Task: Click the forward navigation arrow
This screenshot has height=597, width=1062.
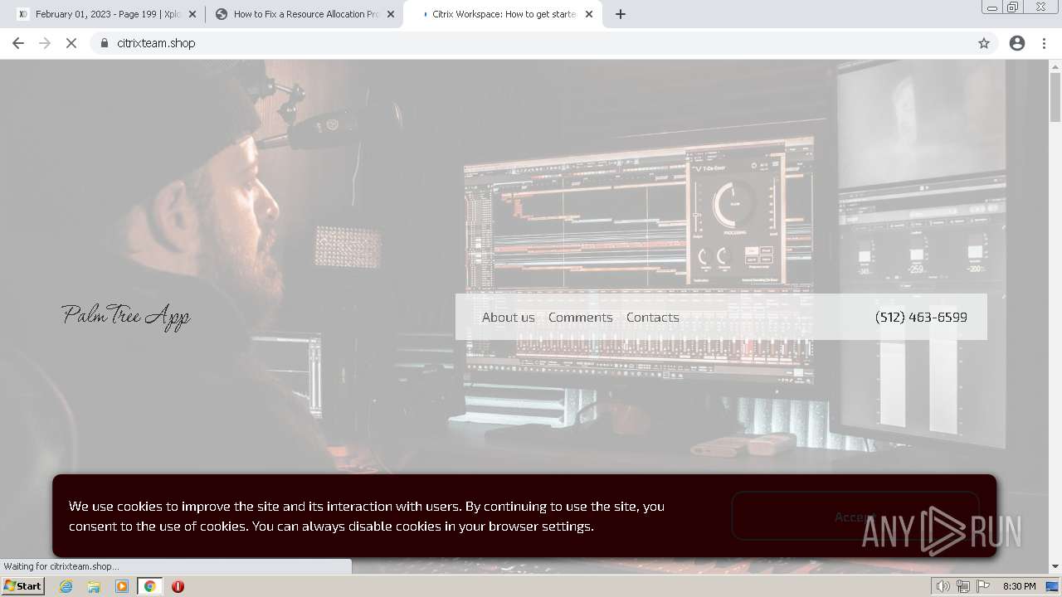Action: 45,43
